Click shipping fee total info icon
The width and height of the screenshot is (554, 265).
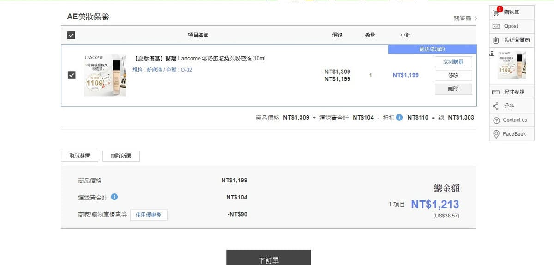114,197
